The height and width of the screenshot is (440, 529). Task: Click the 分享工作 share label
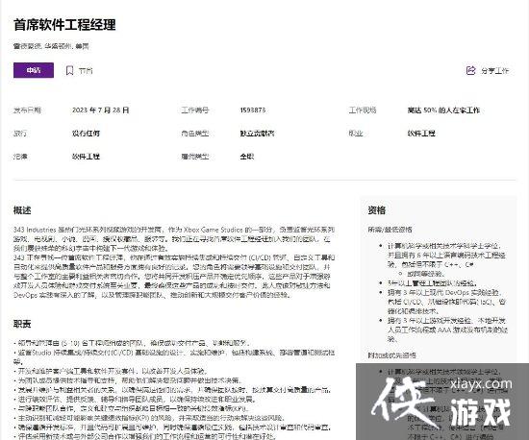coord(495,71)
